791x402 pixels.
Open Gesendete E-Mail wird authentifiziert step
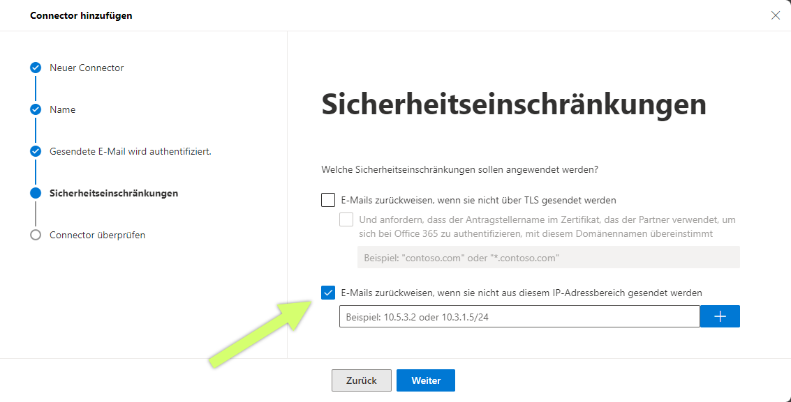coord(130,151)
